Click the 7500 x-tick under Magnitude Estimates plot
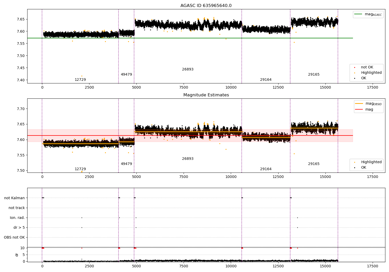This screenshot has width=389, height=272. point(184,177)
